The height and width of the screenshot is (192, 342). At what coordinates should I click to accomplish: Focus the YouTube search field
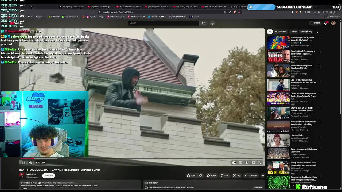click(164, 23)
